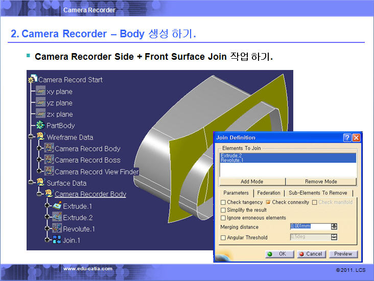Switch to the Federation tab
The height and width of the screenshot is (281, 374).
[269, 193]
